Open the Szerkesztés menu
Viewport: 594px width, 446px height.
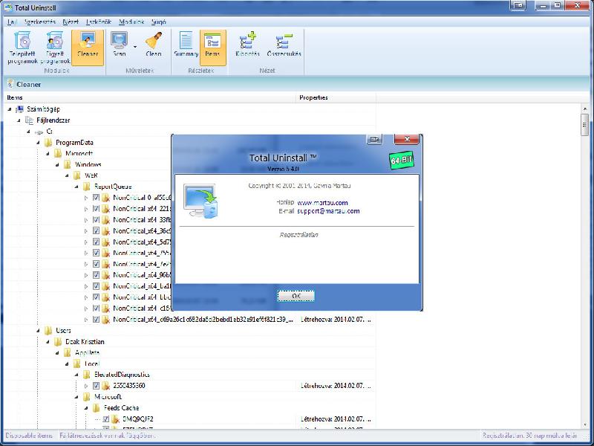[x=40, y=22]
